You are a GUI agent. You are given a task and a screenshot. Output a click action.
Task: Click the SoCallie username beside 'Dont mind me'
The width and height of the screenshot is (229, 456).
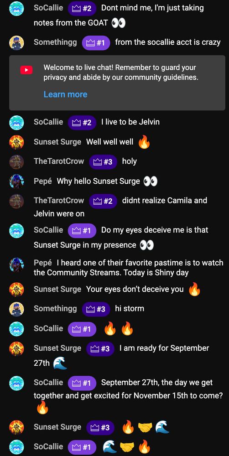pyautogui.click(x=48, y=8)
